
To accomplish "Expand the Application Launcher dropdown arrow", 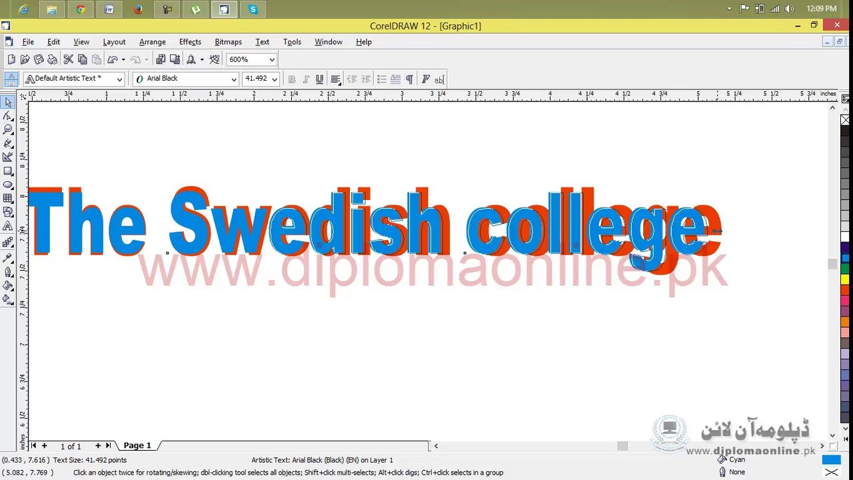I will click(x=202, y=59).
